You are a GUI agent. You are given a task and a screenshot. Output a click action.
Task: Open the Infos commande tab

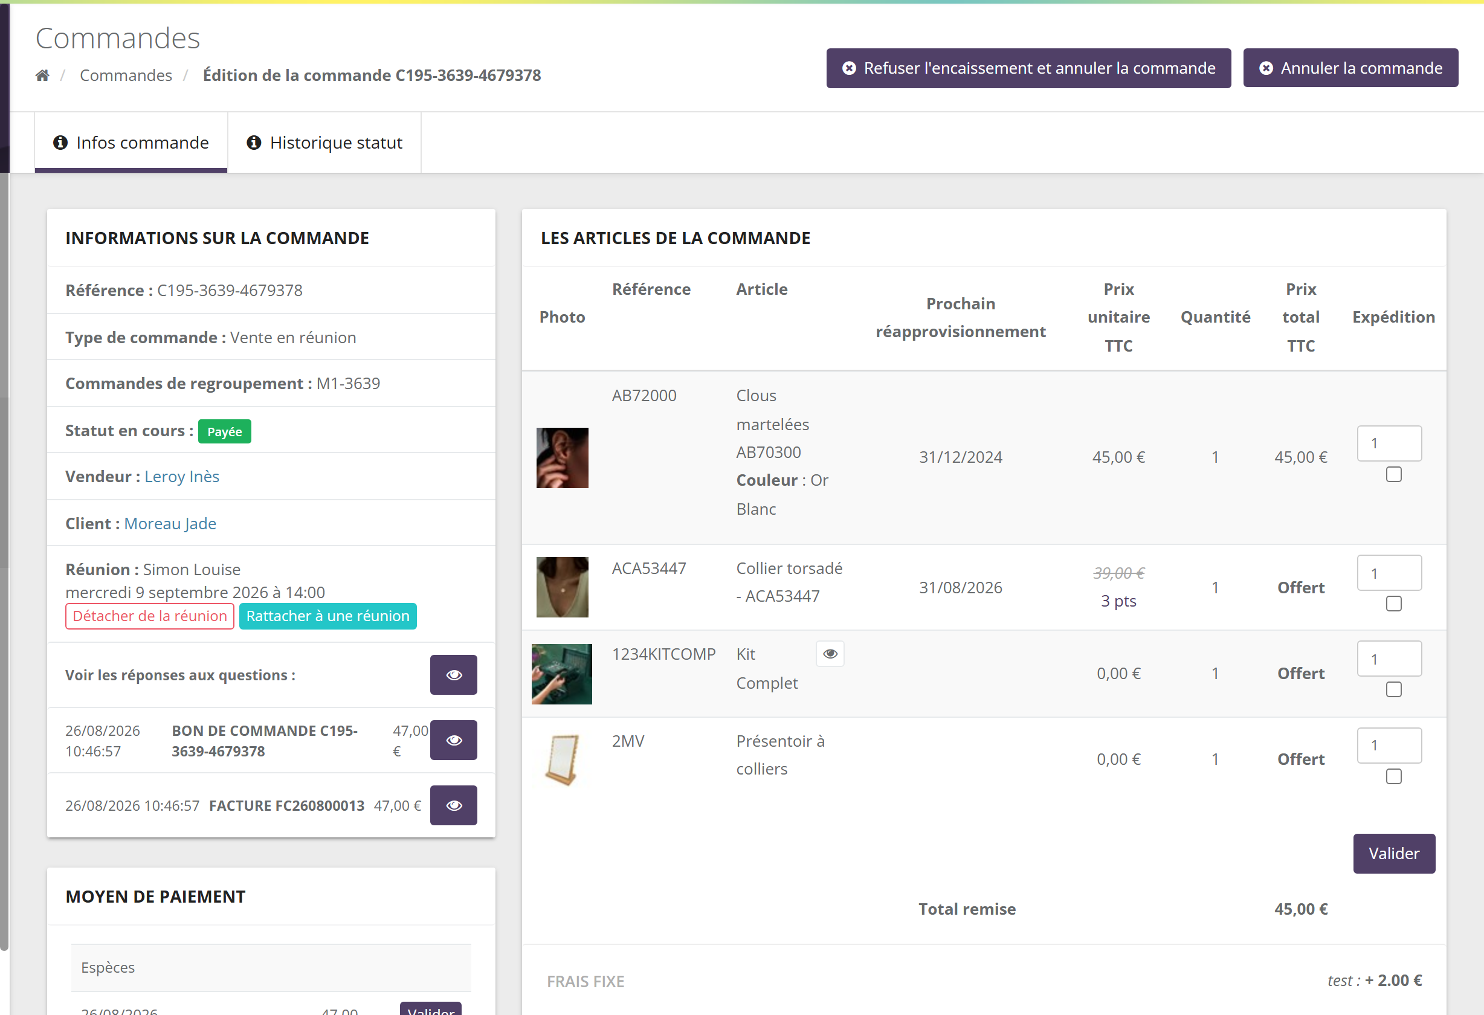[x=131, y=143]
